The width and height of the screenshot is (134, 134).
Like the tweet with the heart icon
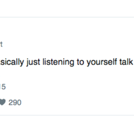pos(3,102)
